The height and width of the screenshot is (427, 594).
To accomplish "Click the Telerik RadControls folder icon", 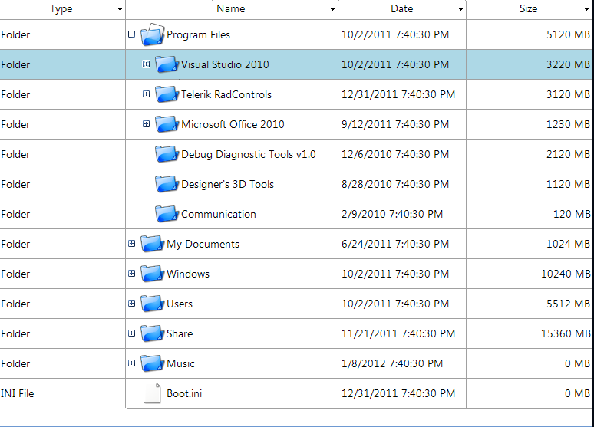I will 167,94.
